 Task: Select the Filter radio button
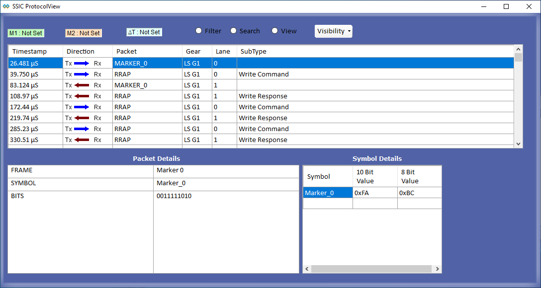(x=199, y=31)
